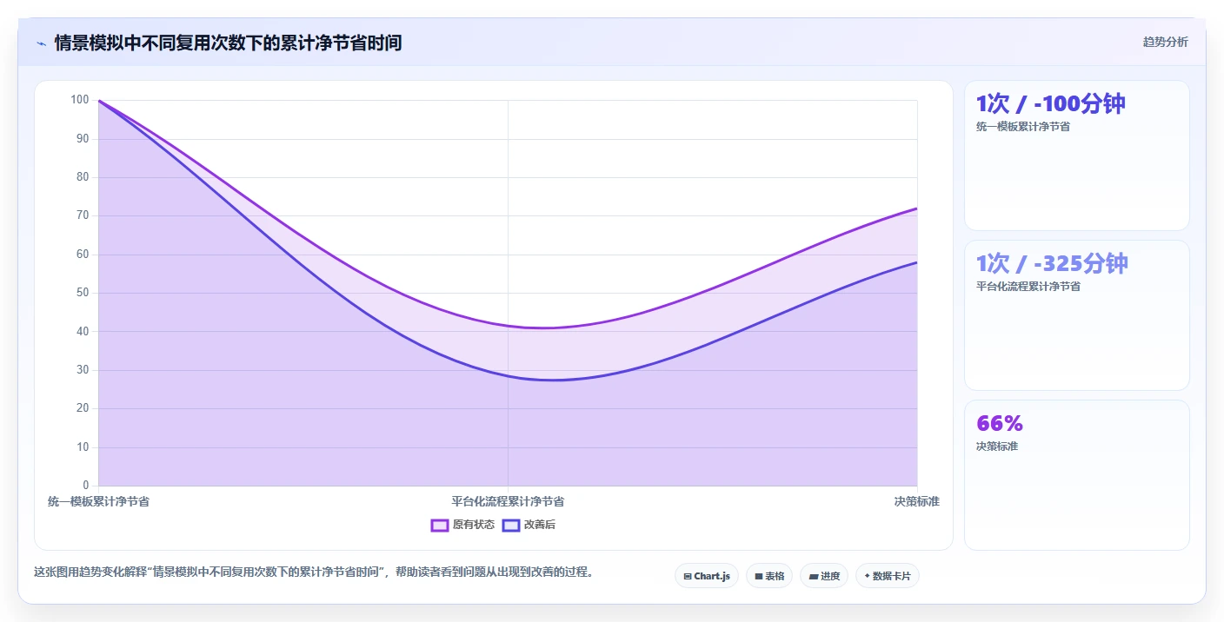Click the lightning icon beside the chart title
This screenshot has width=1224, height=622.
pyautogui.click(x=42, y=43)
